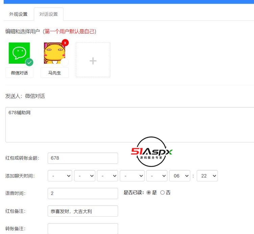Select the yellow cat 马先生 avatar

[x=54, y=53]
